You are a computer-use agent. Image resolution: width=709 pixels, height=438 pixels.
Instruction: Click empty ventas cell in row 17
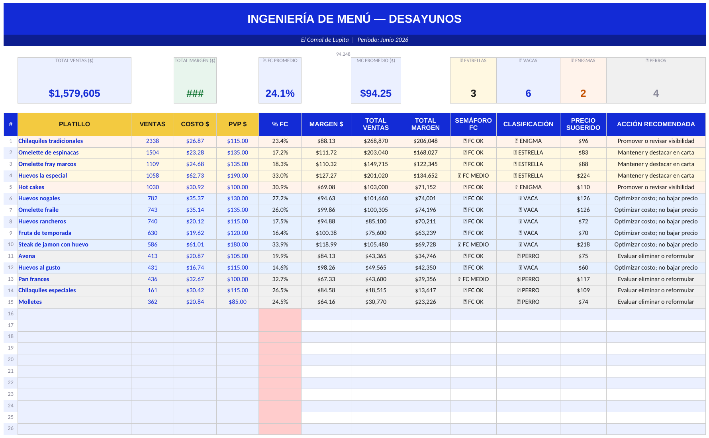point(153,325)
